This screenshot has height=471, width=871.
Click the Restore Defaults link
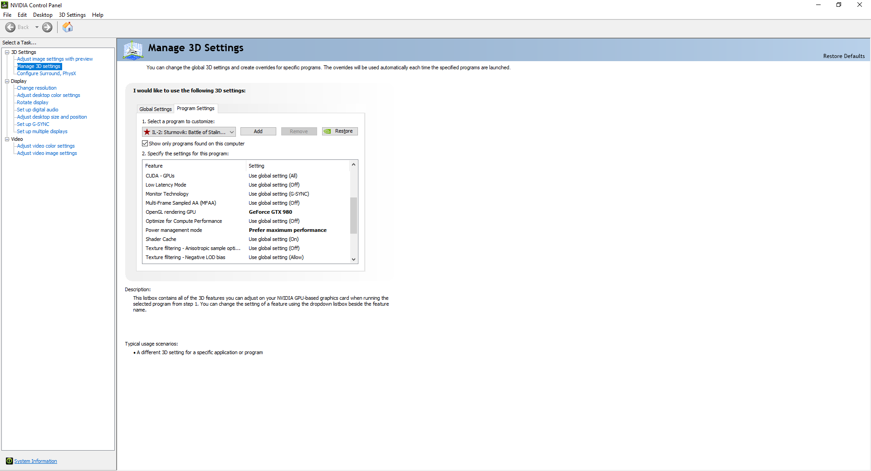point(844,56)
